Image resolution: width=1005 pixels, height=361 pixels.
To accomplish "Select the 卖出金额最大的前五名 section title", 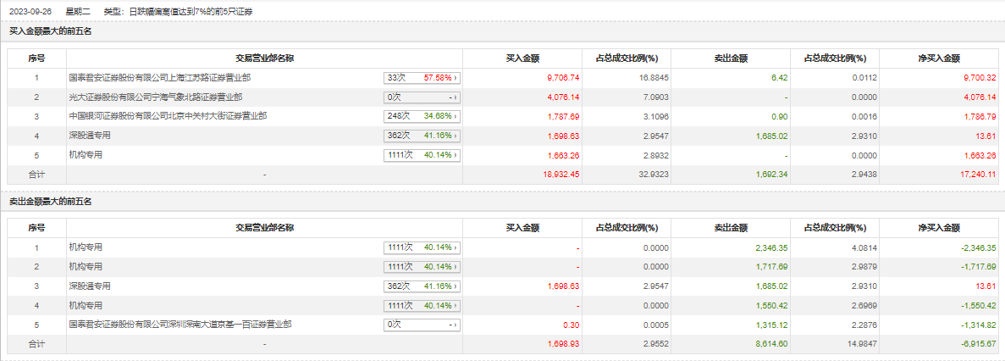I will point(50,201).
